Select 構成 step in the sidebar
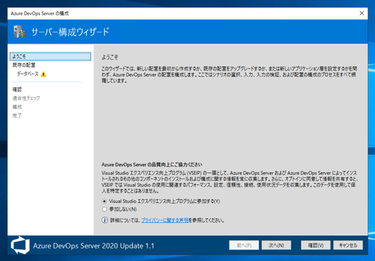375x261 pixels. pos(17,107)
